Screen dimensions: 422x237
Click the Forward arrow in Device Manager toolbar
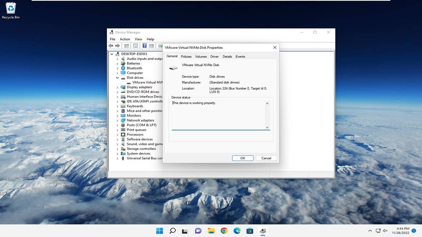(x=117, y=46)
